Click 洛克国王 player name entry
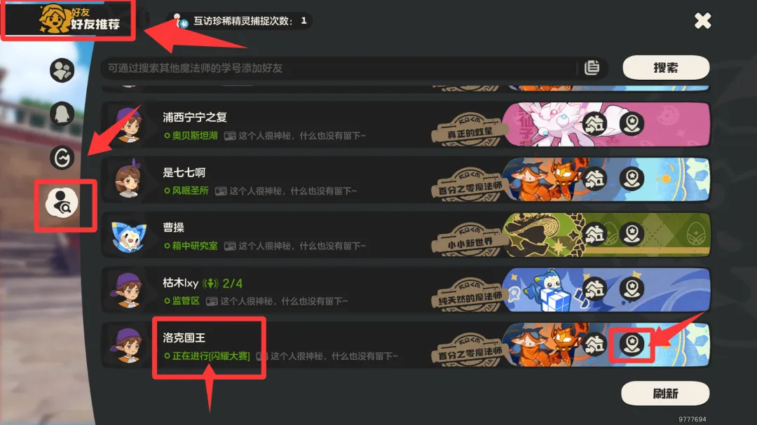757x425 pixels. coord(184,337)
